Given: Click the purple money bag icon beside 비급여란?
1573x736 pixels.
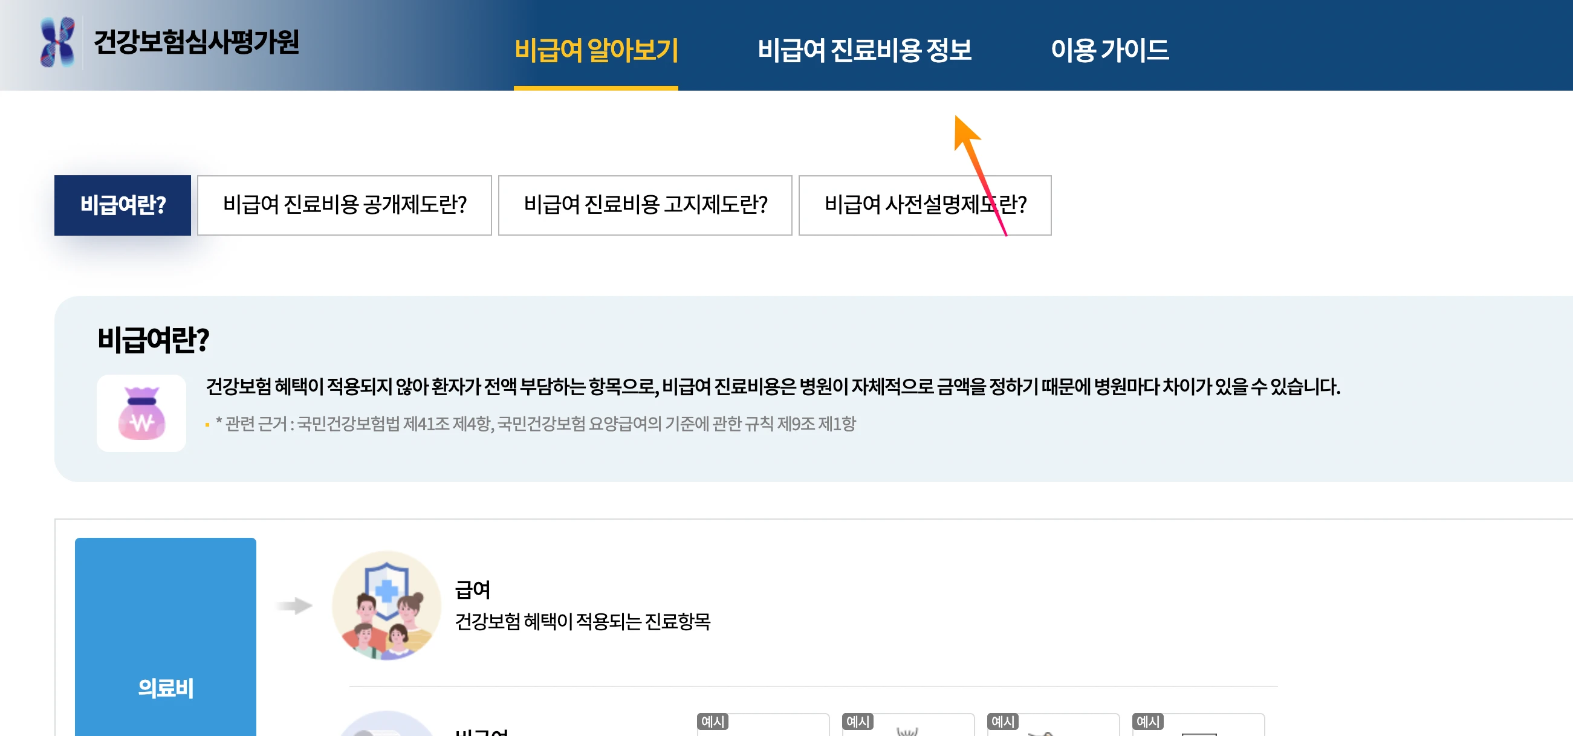Looking at the screenshot, I should coord(141,413).
